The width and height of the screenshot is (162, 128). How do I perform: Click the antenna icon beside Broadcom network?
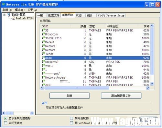coord(43,34)
